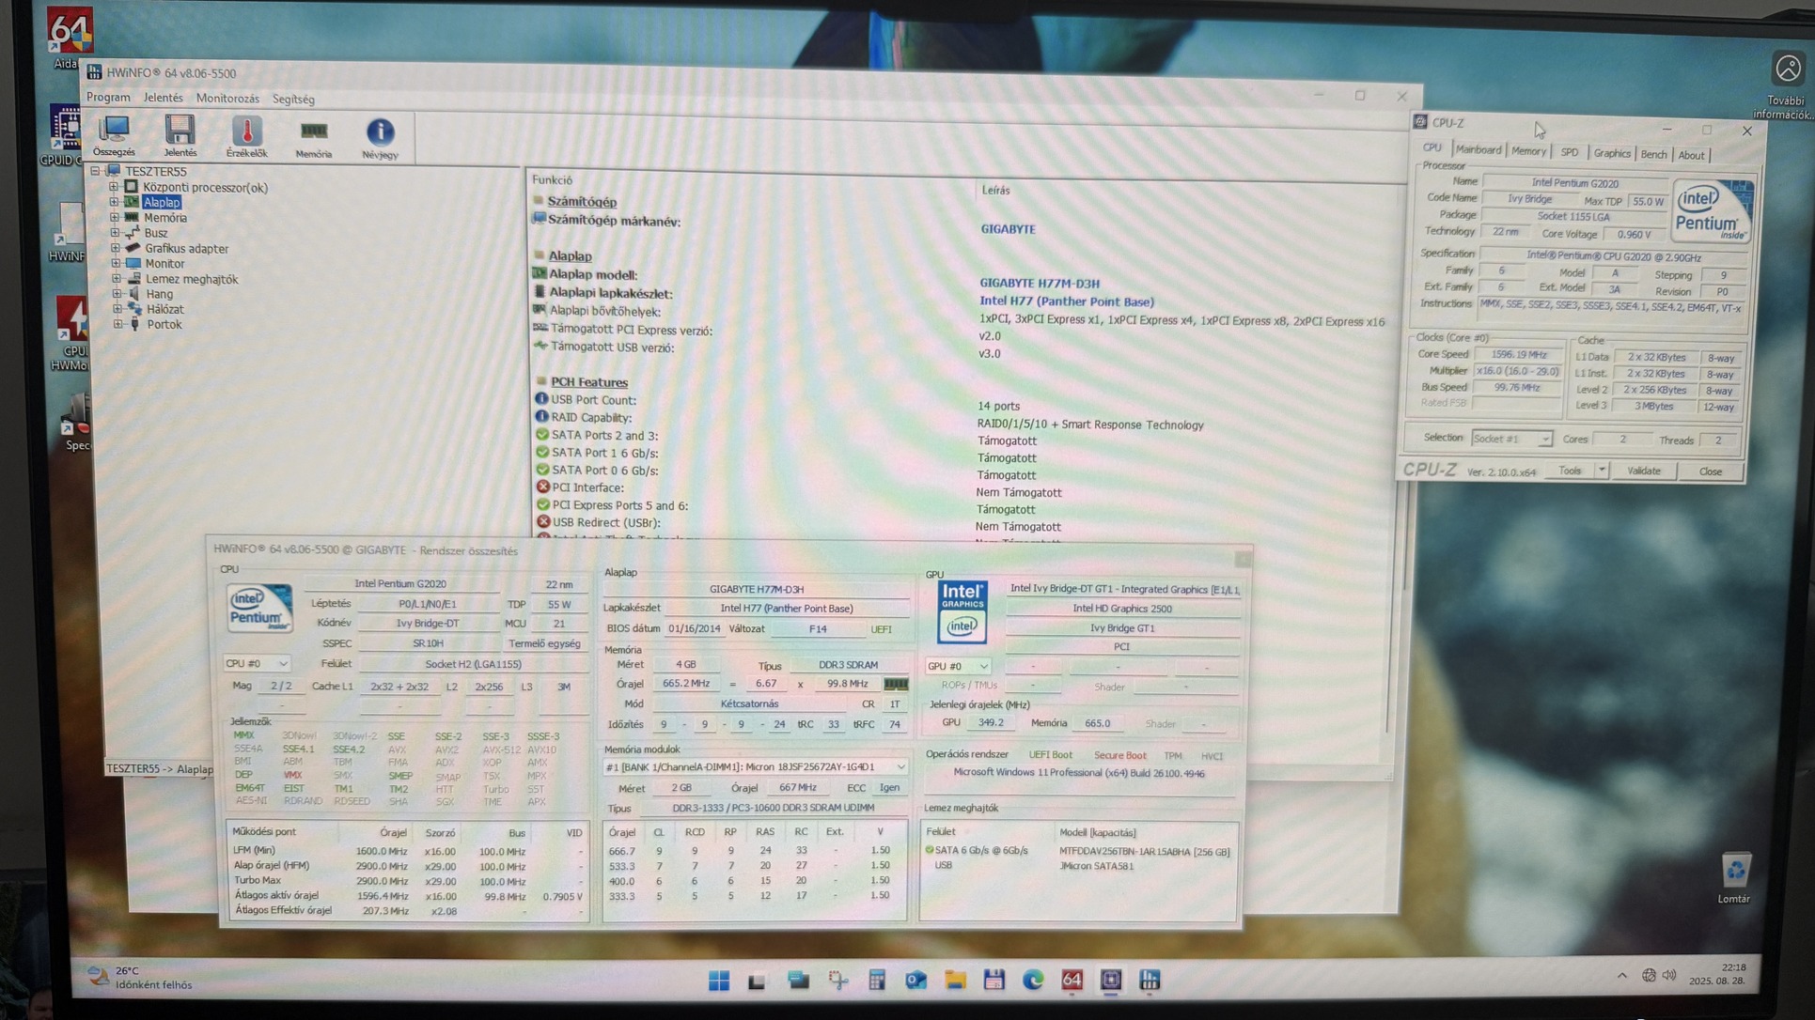The width and height of the screenshot is (1815, 1020).
Task: Switch to the SPD tab in CPU-Z
Action: [x=1569, y=152]
